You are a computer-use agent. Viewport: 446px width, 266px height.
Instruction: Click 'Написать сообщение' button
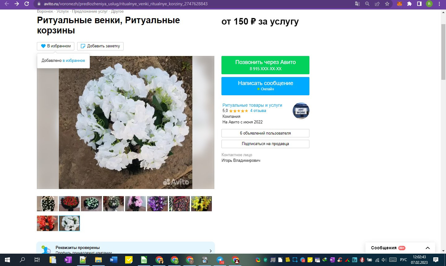pyautogui.click(x=265, y=86)
